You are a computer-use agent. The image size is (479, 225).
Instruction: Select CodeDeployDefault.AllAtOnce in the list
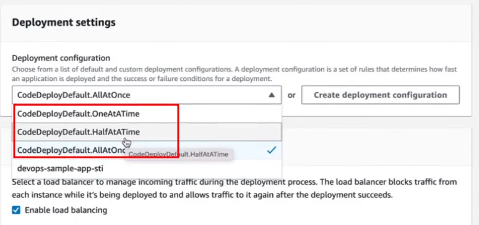click(147, 150)
